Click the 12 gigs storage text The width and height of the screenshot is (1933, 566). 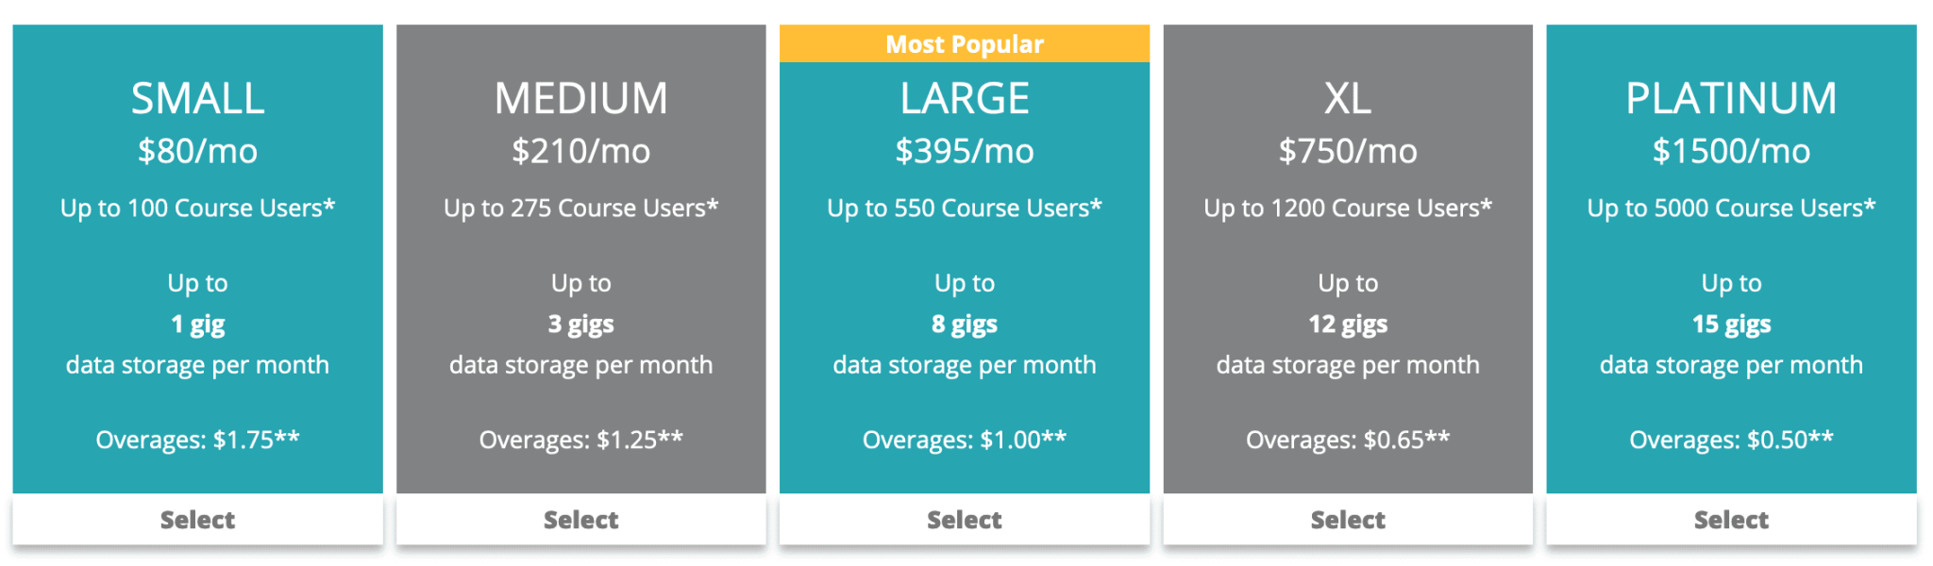1347,324
